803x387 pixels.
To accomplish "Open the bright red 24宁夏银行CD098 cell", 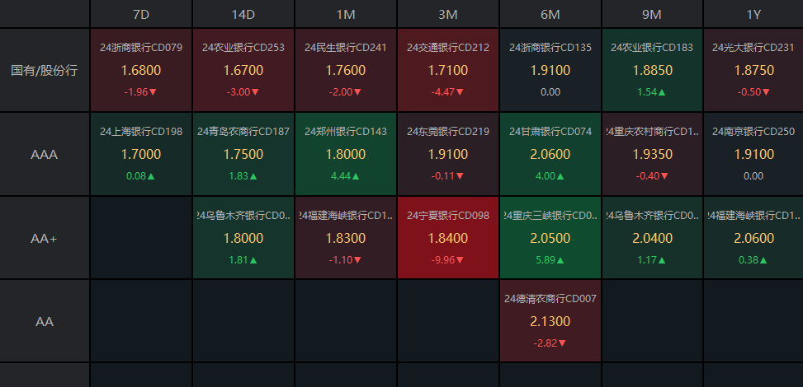I will pyautogui.click(x=448, y=238).
